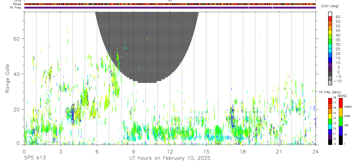Click the orange NOISE swatch between 10000 and 1000

coord(341,112)
